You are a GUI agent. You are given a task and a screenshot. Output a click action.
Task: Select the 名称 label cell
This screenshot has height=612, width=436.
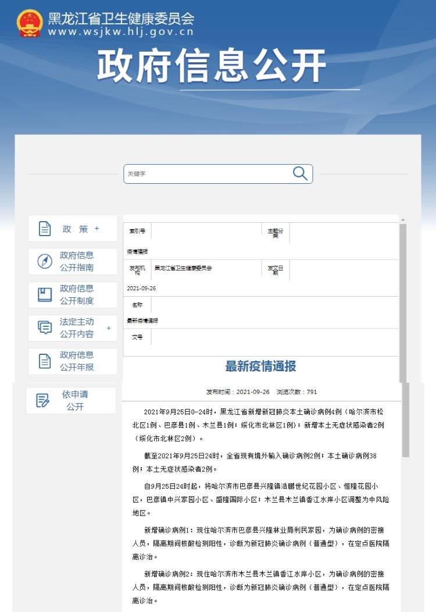pos(137,305)
